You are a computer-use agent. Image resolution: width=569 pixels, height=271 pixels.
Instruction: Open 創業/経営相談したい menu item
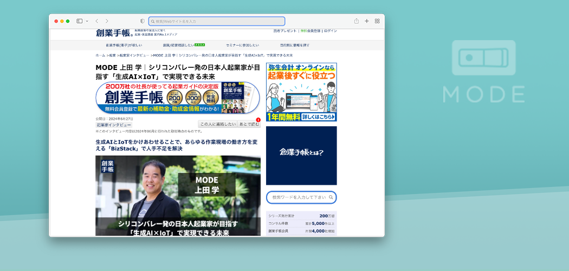183,45
